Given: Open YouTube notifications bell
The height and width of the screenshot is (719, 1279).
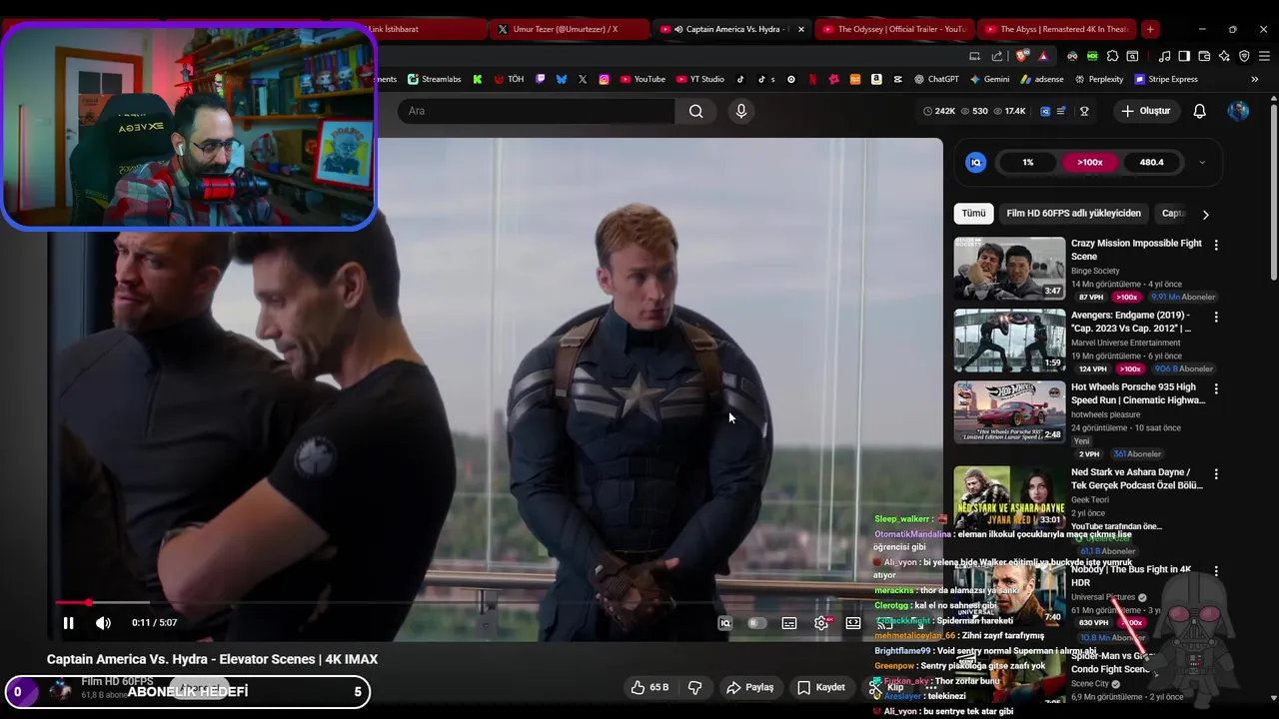Looking at the screenshot, I should pyautogui.click(x=1200, y=111).
